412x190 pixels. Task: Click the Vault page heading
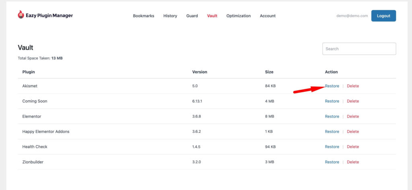click(25, 47)
